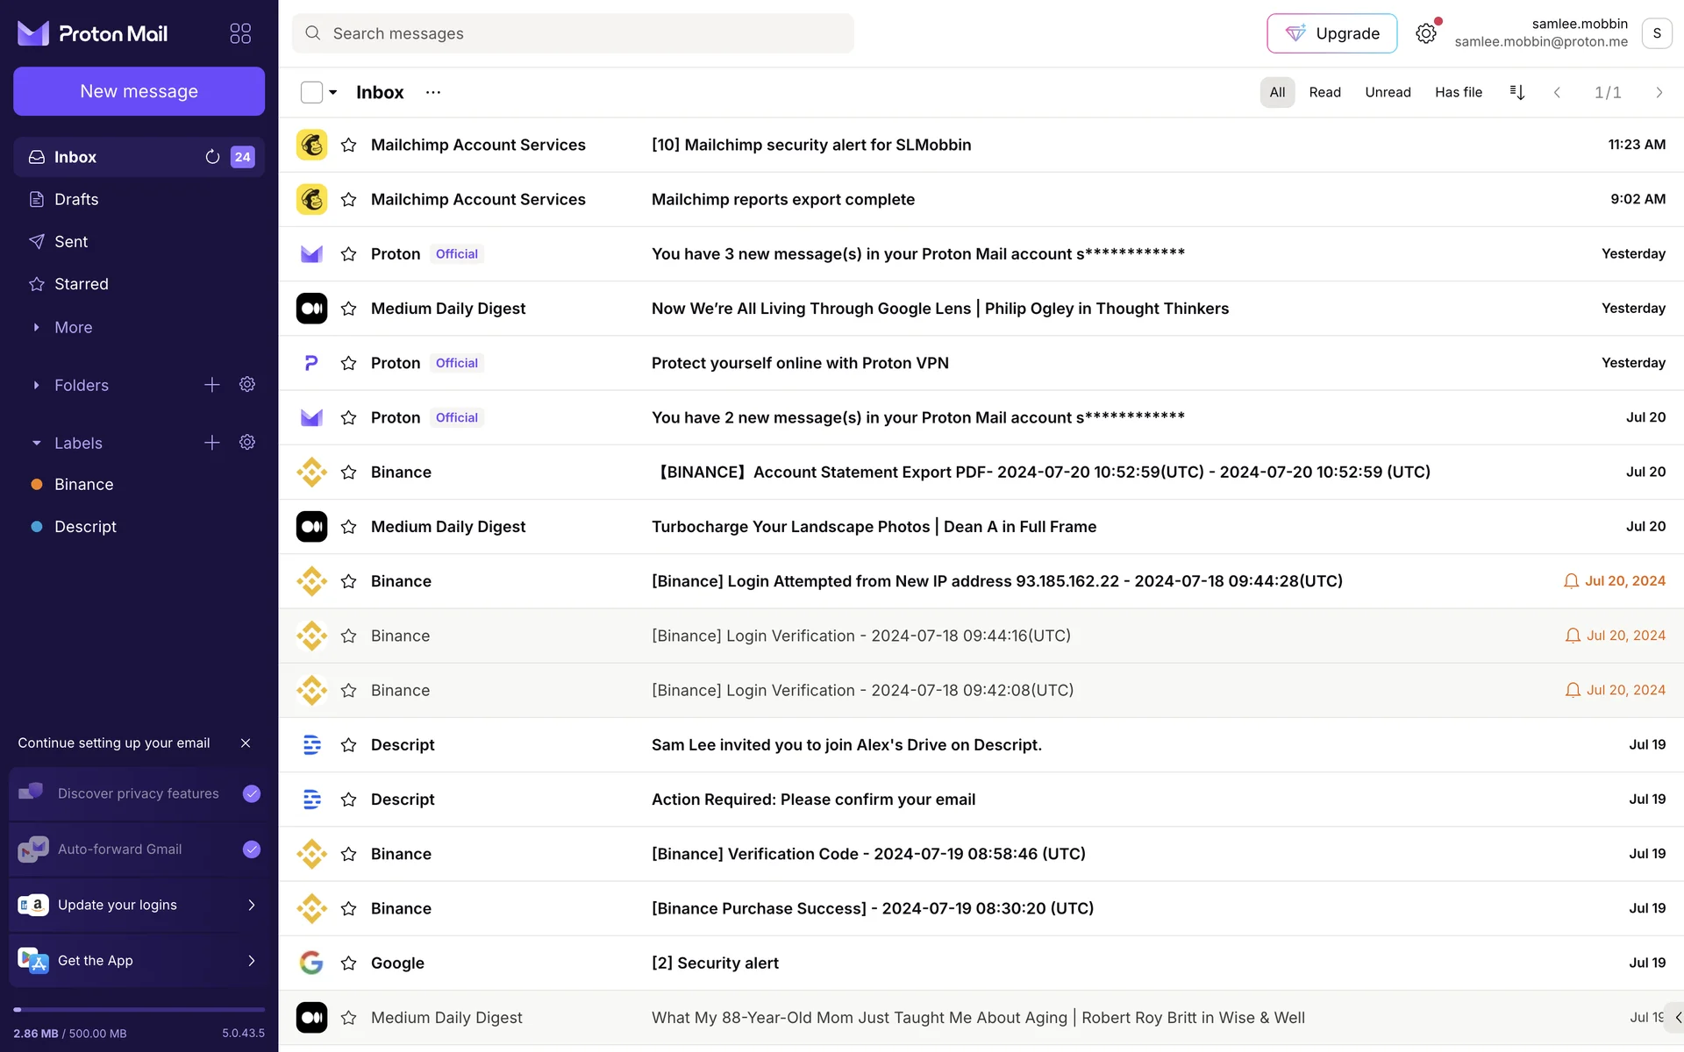This screenshot has width=1684, height=1052.
Task: Star the Mailchimp reports export email
Action: [x=348, y=200]
